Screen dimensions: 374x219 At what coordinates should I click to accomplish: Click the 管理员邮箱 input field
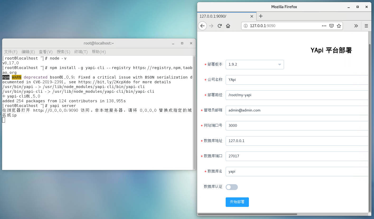(x=297, y=110)
